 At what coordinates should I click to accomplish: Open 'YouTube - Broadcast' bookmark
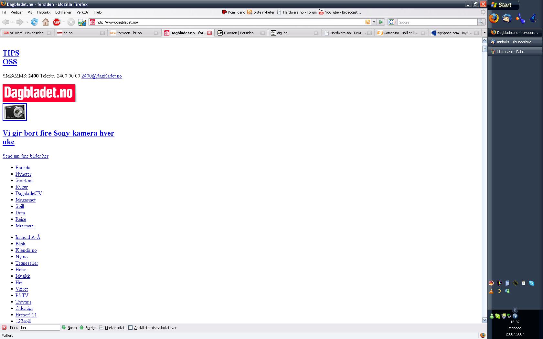(341, 12)
